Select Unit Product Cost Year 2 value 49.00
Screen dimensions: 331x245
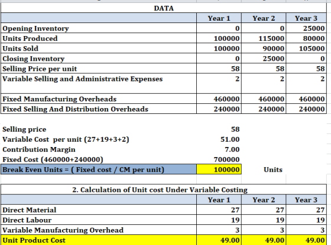point(264,240)
